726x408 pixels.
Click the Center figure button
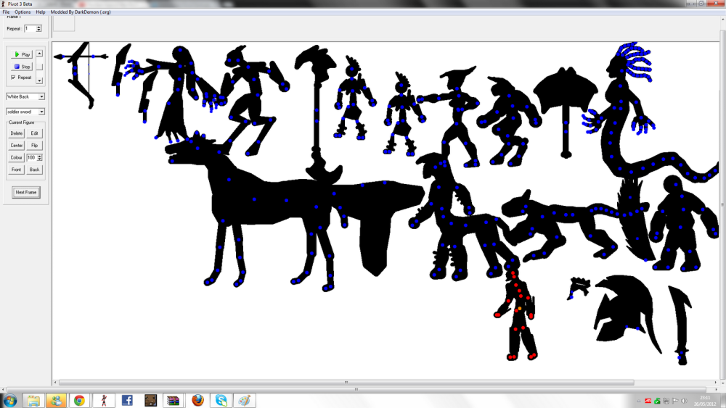(16, 145)
